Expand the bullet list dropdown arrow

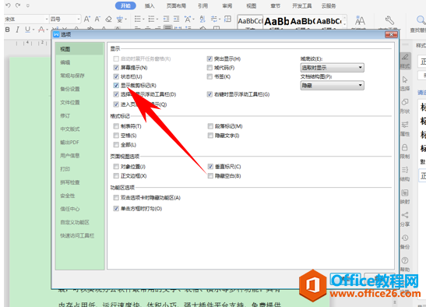[x=143, y=19]
